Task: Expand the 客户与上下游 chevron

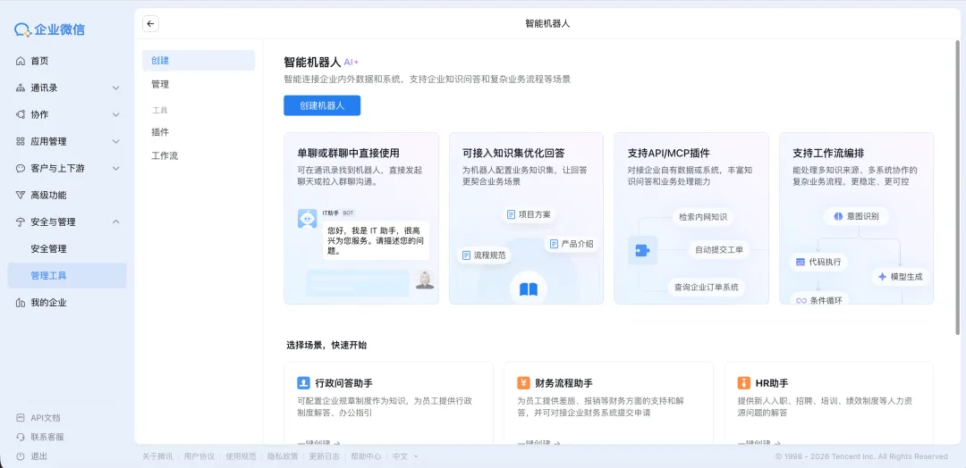Action: coord(115,168)
